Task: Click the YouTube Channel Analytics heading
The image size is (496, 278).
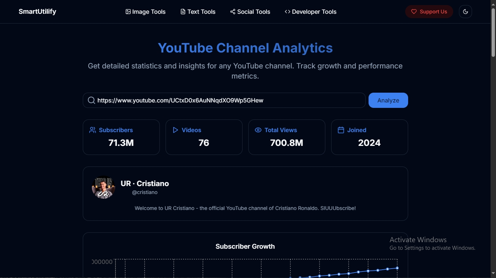Action: point(245,48)
